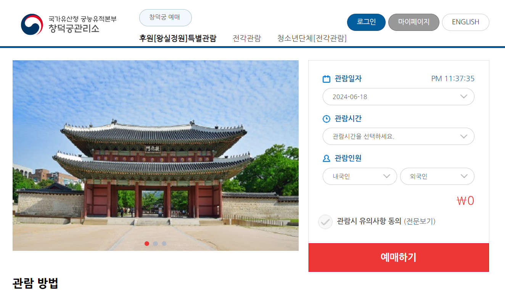The height and width of the screenshot is (292, 505).
Task: Open the 내국인 visitor count dropdown
Action: 360,176
